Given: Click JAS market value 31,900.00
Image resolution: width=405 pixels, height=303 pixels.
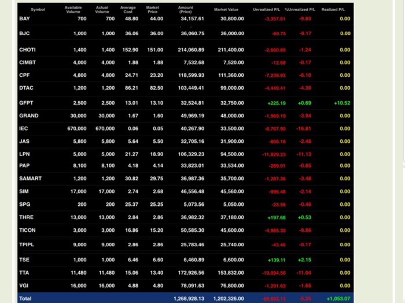Looking at the screenshot, I should pyautogui.click(x=232, y=141).
